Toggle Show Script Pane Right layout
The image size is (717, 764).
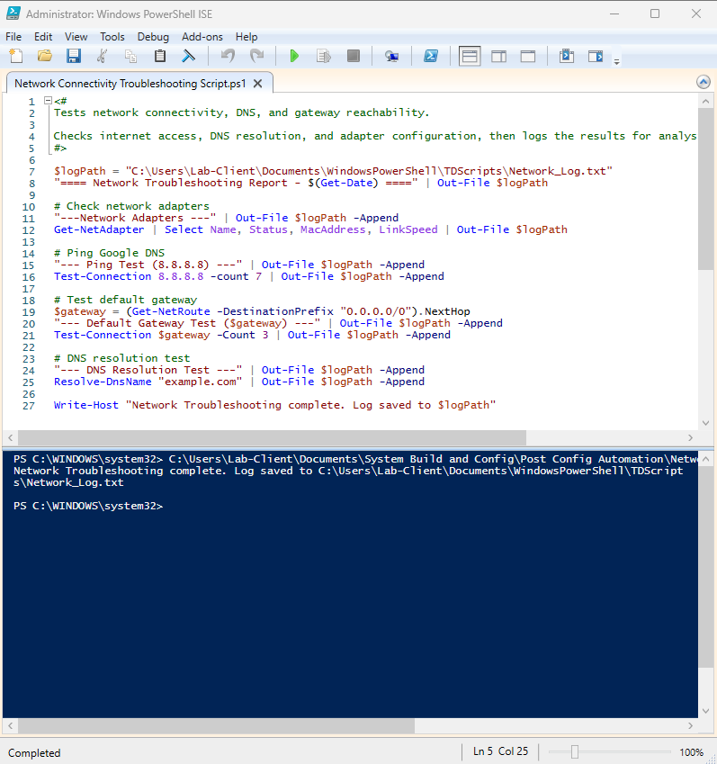pos(498,57)
